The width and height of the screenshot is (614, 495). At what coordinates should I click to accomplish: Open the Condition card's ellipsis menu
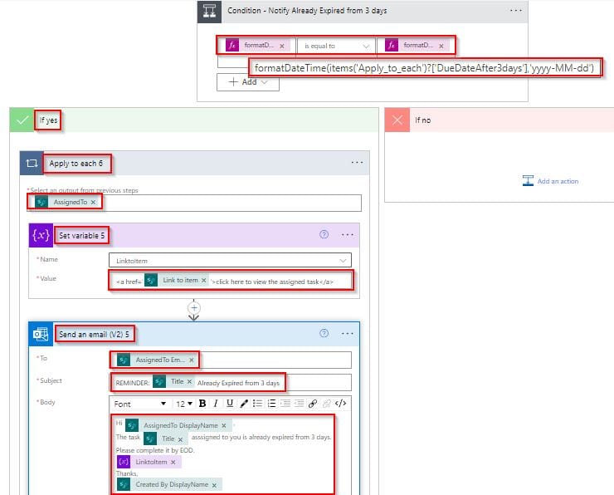point(516,11)
